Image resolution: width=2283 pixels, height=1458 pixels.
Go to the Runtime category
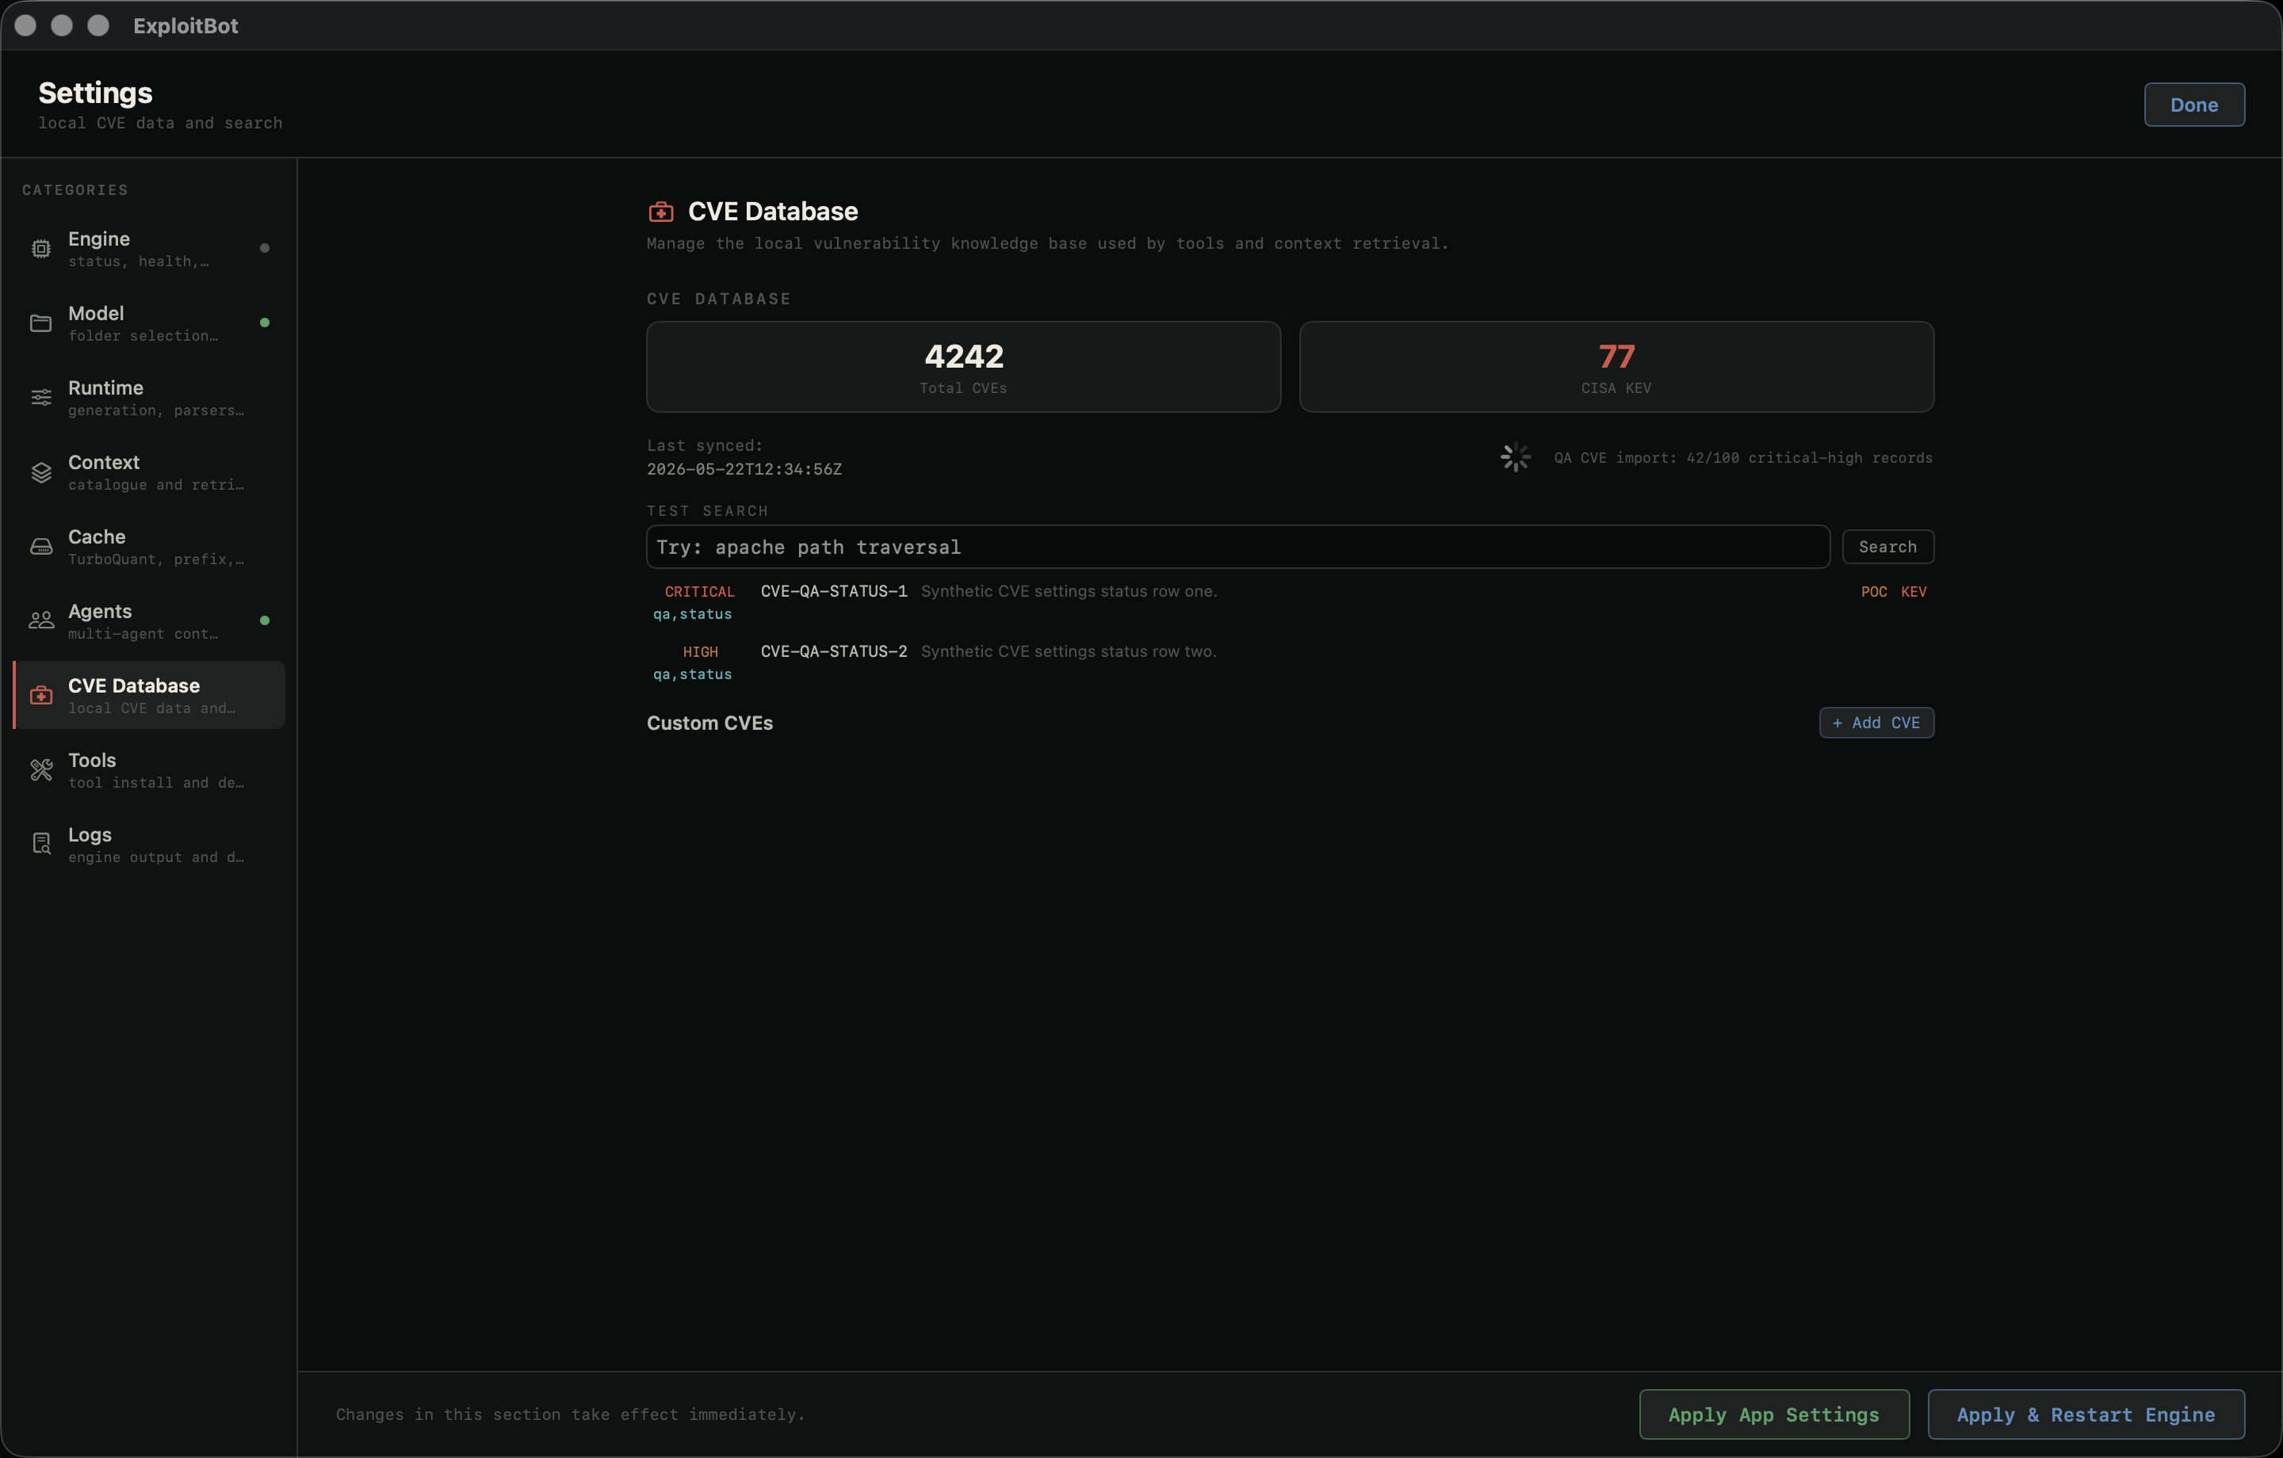point(149,397)
